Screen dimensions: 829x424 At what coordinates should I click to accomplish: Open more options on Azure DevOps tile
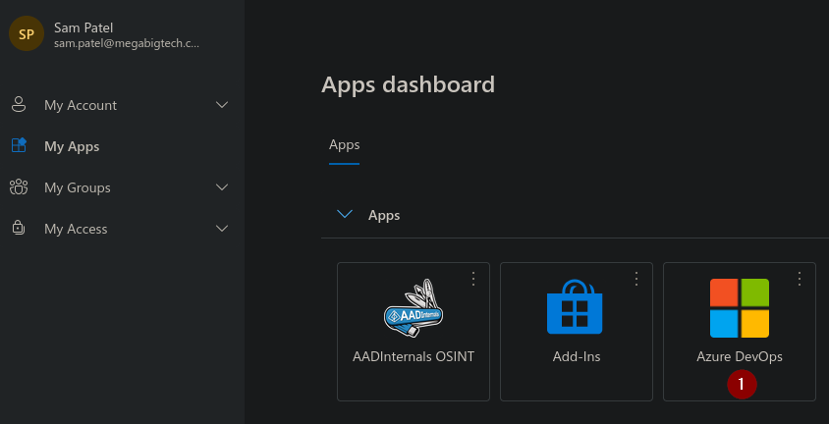click(x=800, y=279)
